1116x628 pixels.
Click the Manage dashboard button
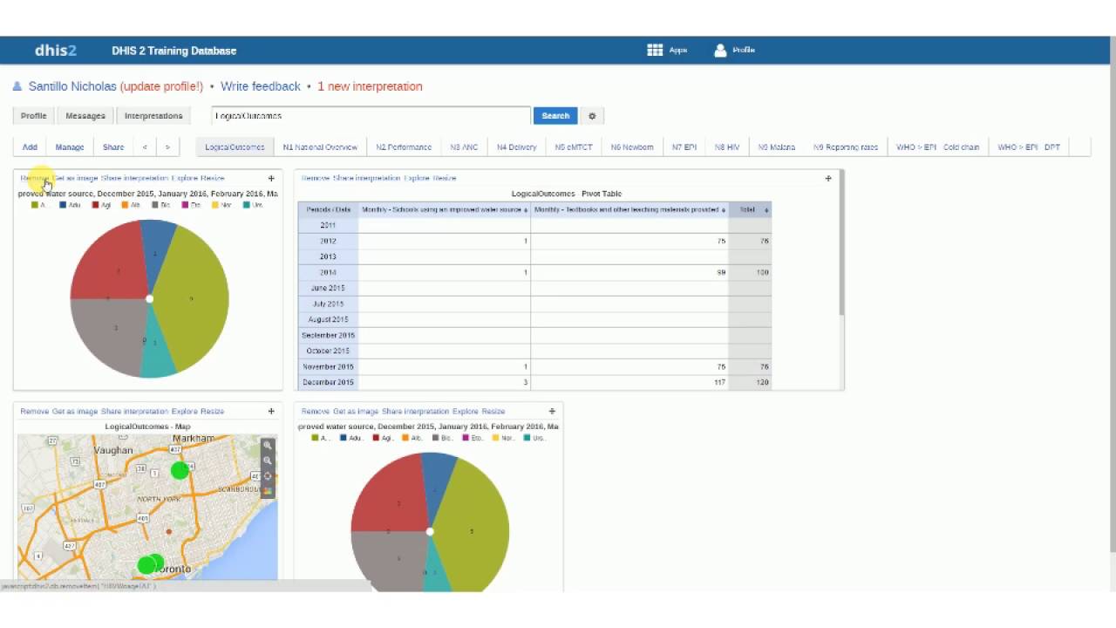(x=70, y=147)
